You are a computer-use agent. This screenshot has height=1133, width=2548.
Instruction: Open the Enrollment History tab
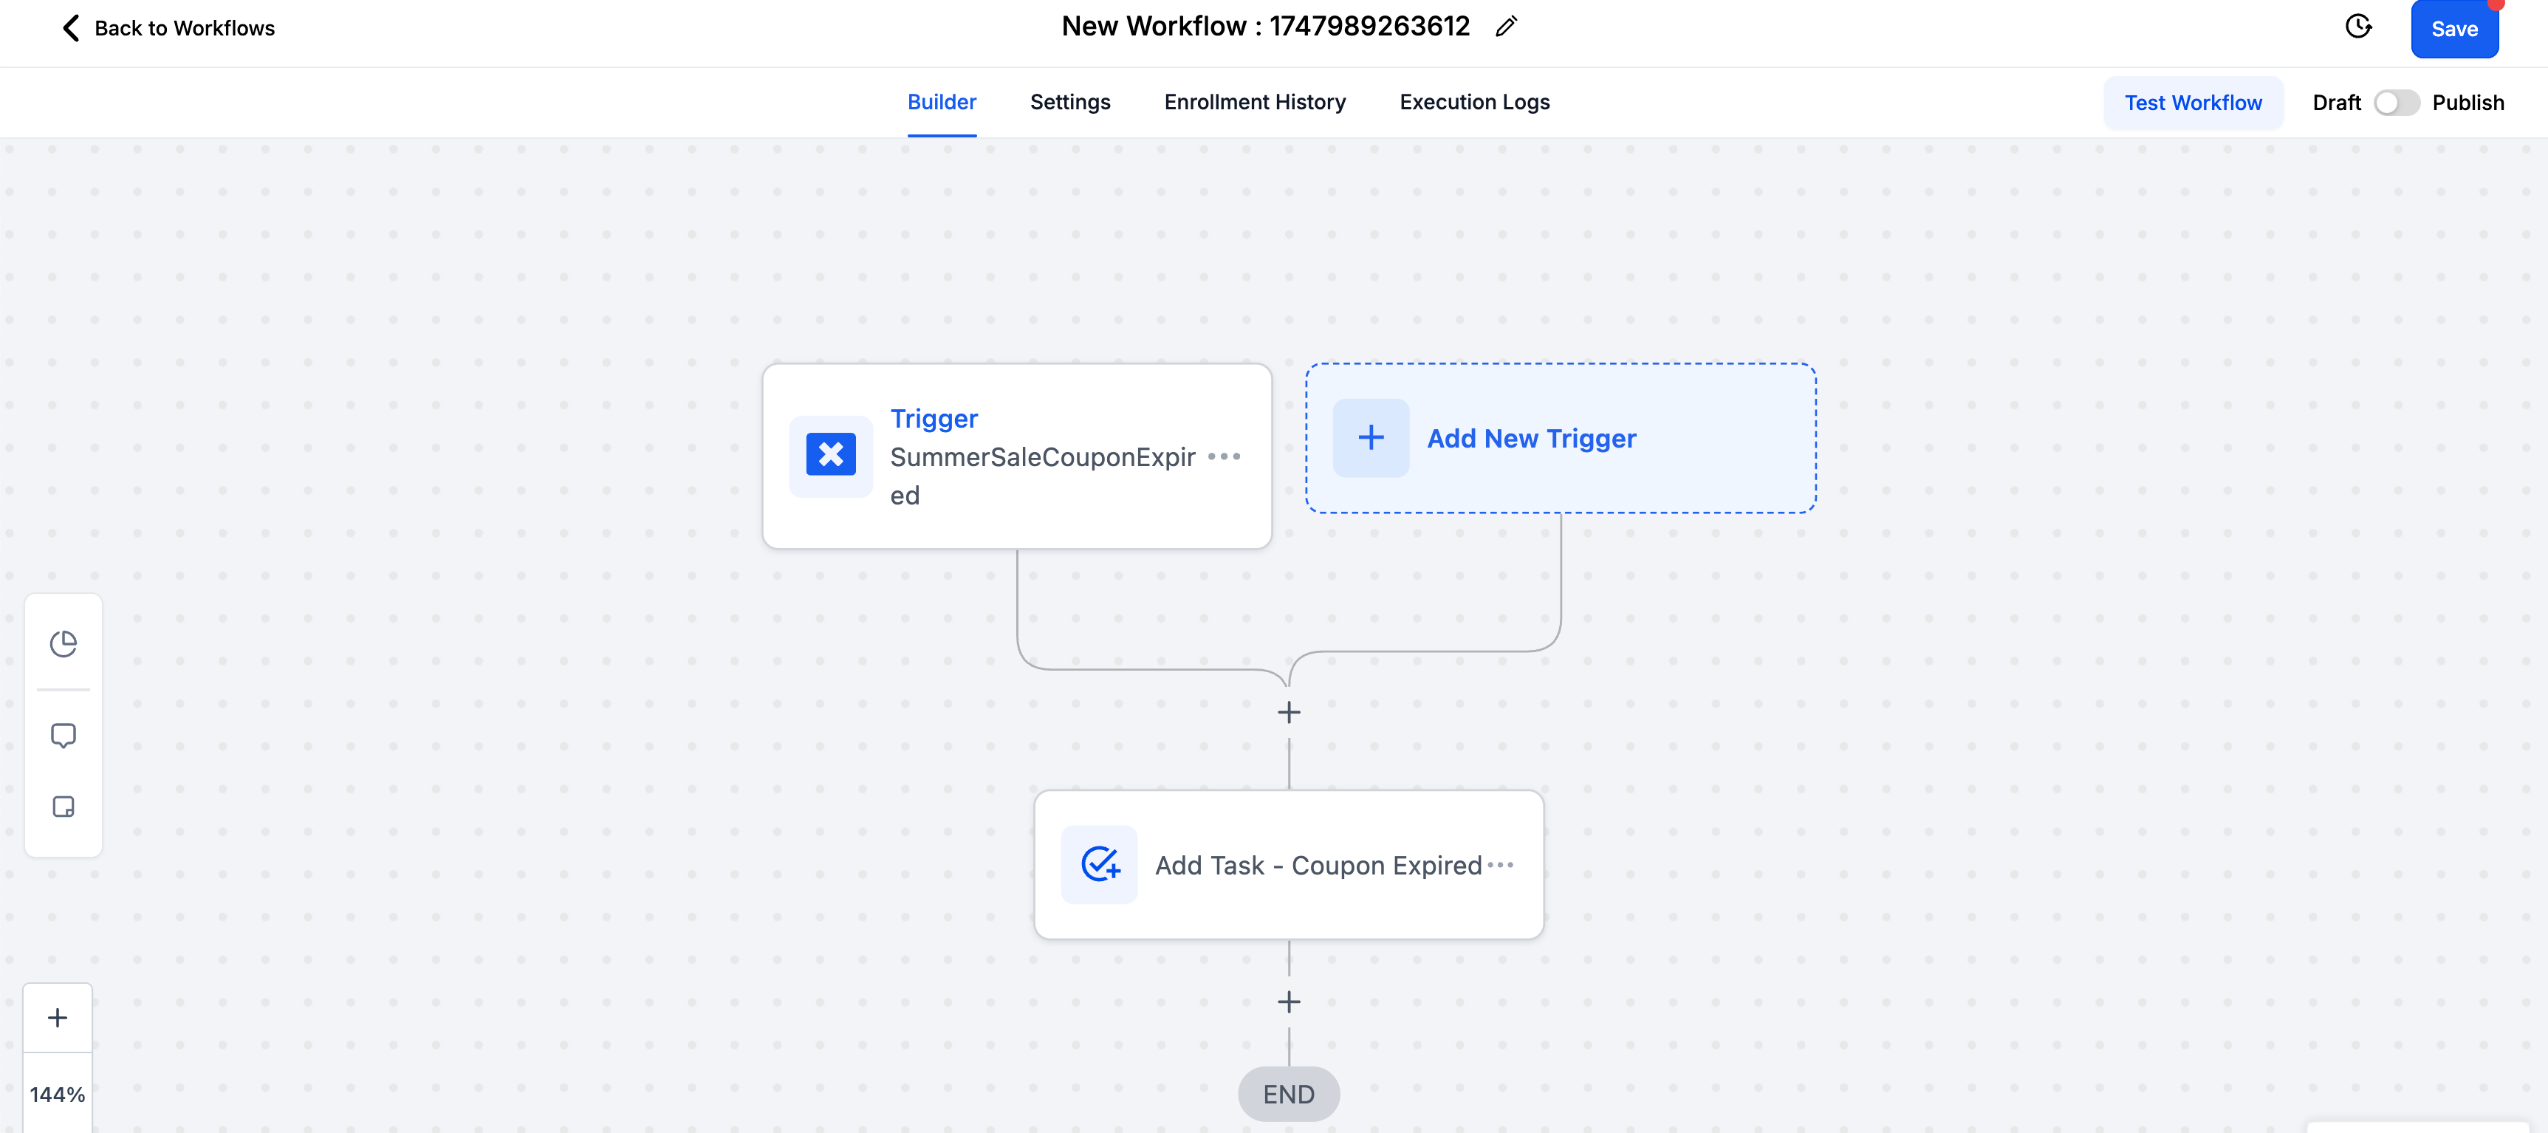1254,102
